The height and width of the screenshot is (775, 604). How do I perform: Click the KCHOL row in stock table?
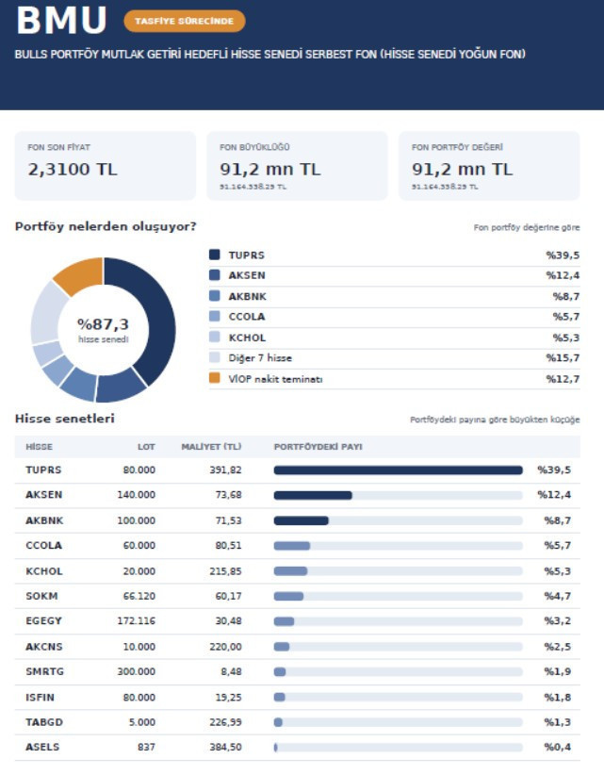coord(298,571)
